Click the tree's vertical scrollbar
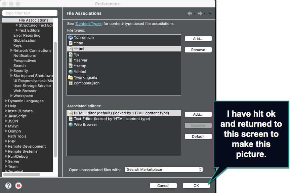 [x=55, y=100]
